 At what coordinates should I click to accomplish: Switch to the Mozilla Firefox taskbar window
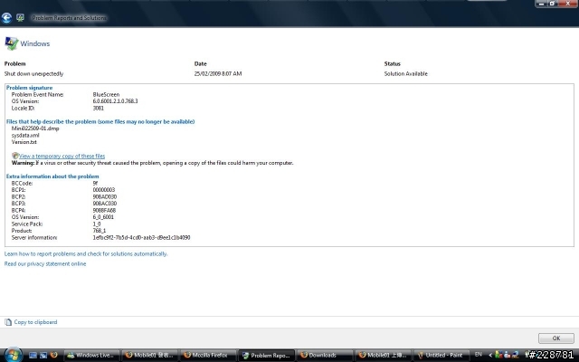209,355
